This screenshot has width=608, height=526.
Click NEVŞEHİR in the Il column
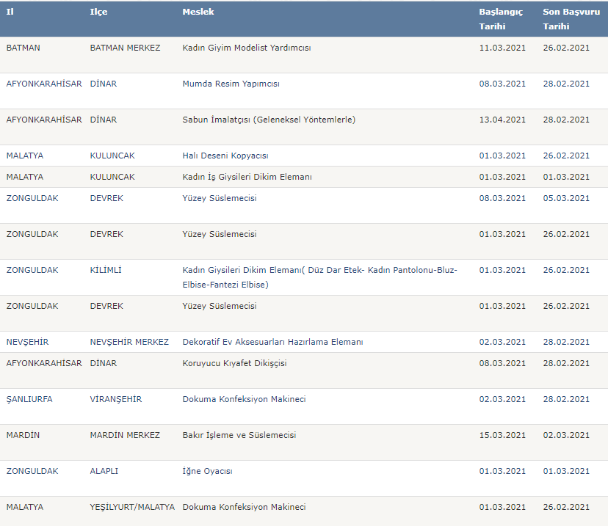27,342
